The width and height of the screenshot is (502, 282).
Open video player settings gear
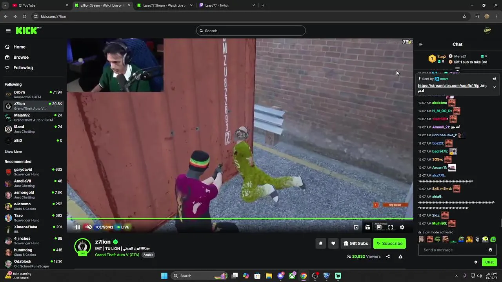(402, 227)
